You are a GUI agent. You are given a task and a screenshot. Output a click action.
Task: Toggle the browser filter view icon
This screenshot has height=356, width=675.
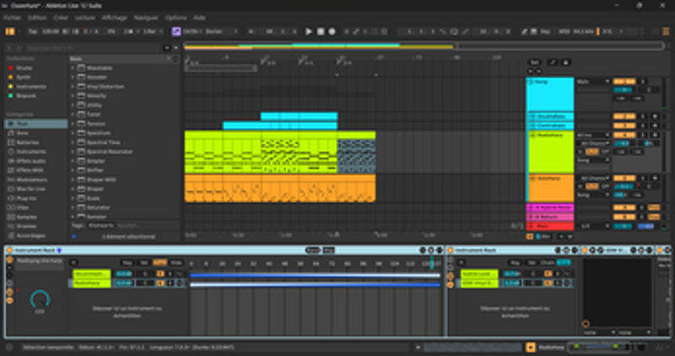pos(167,48)
